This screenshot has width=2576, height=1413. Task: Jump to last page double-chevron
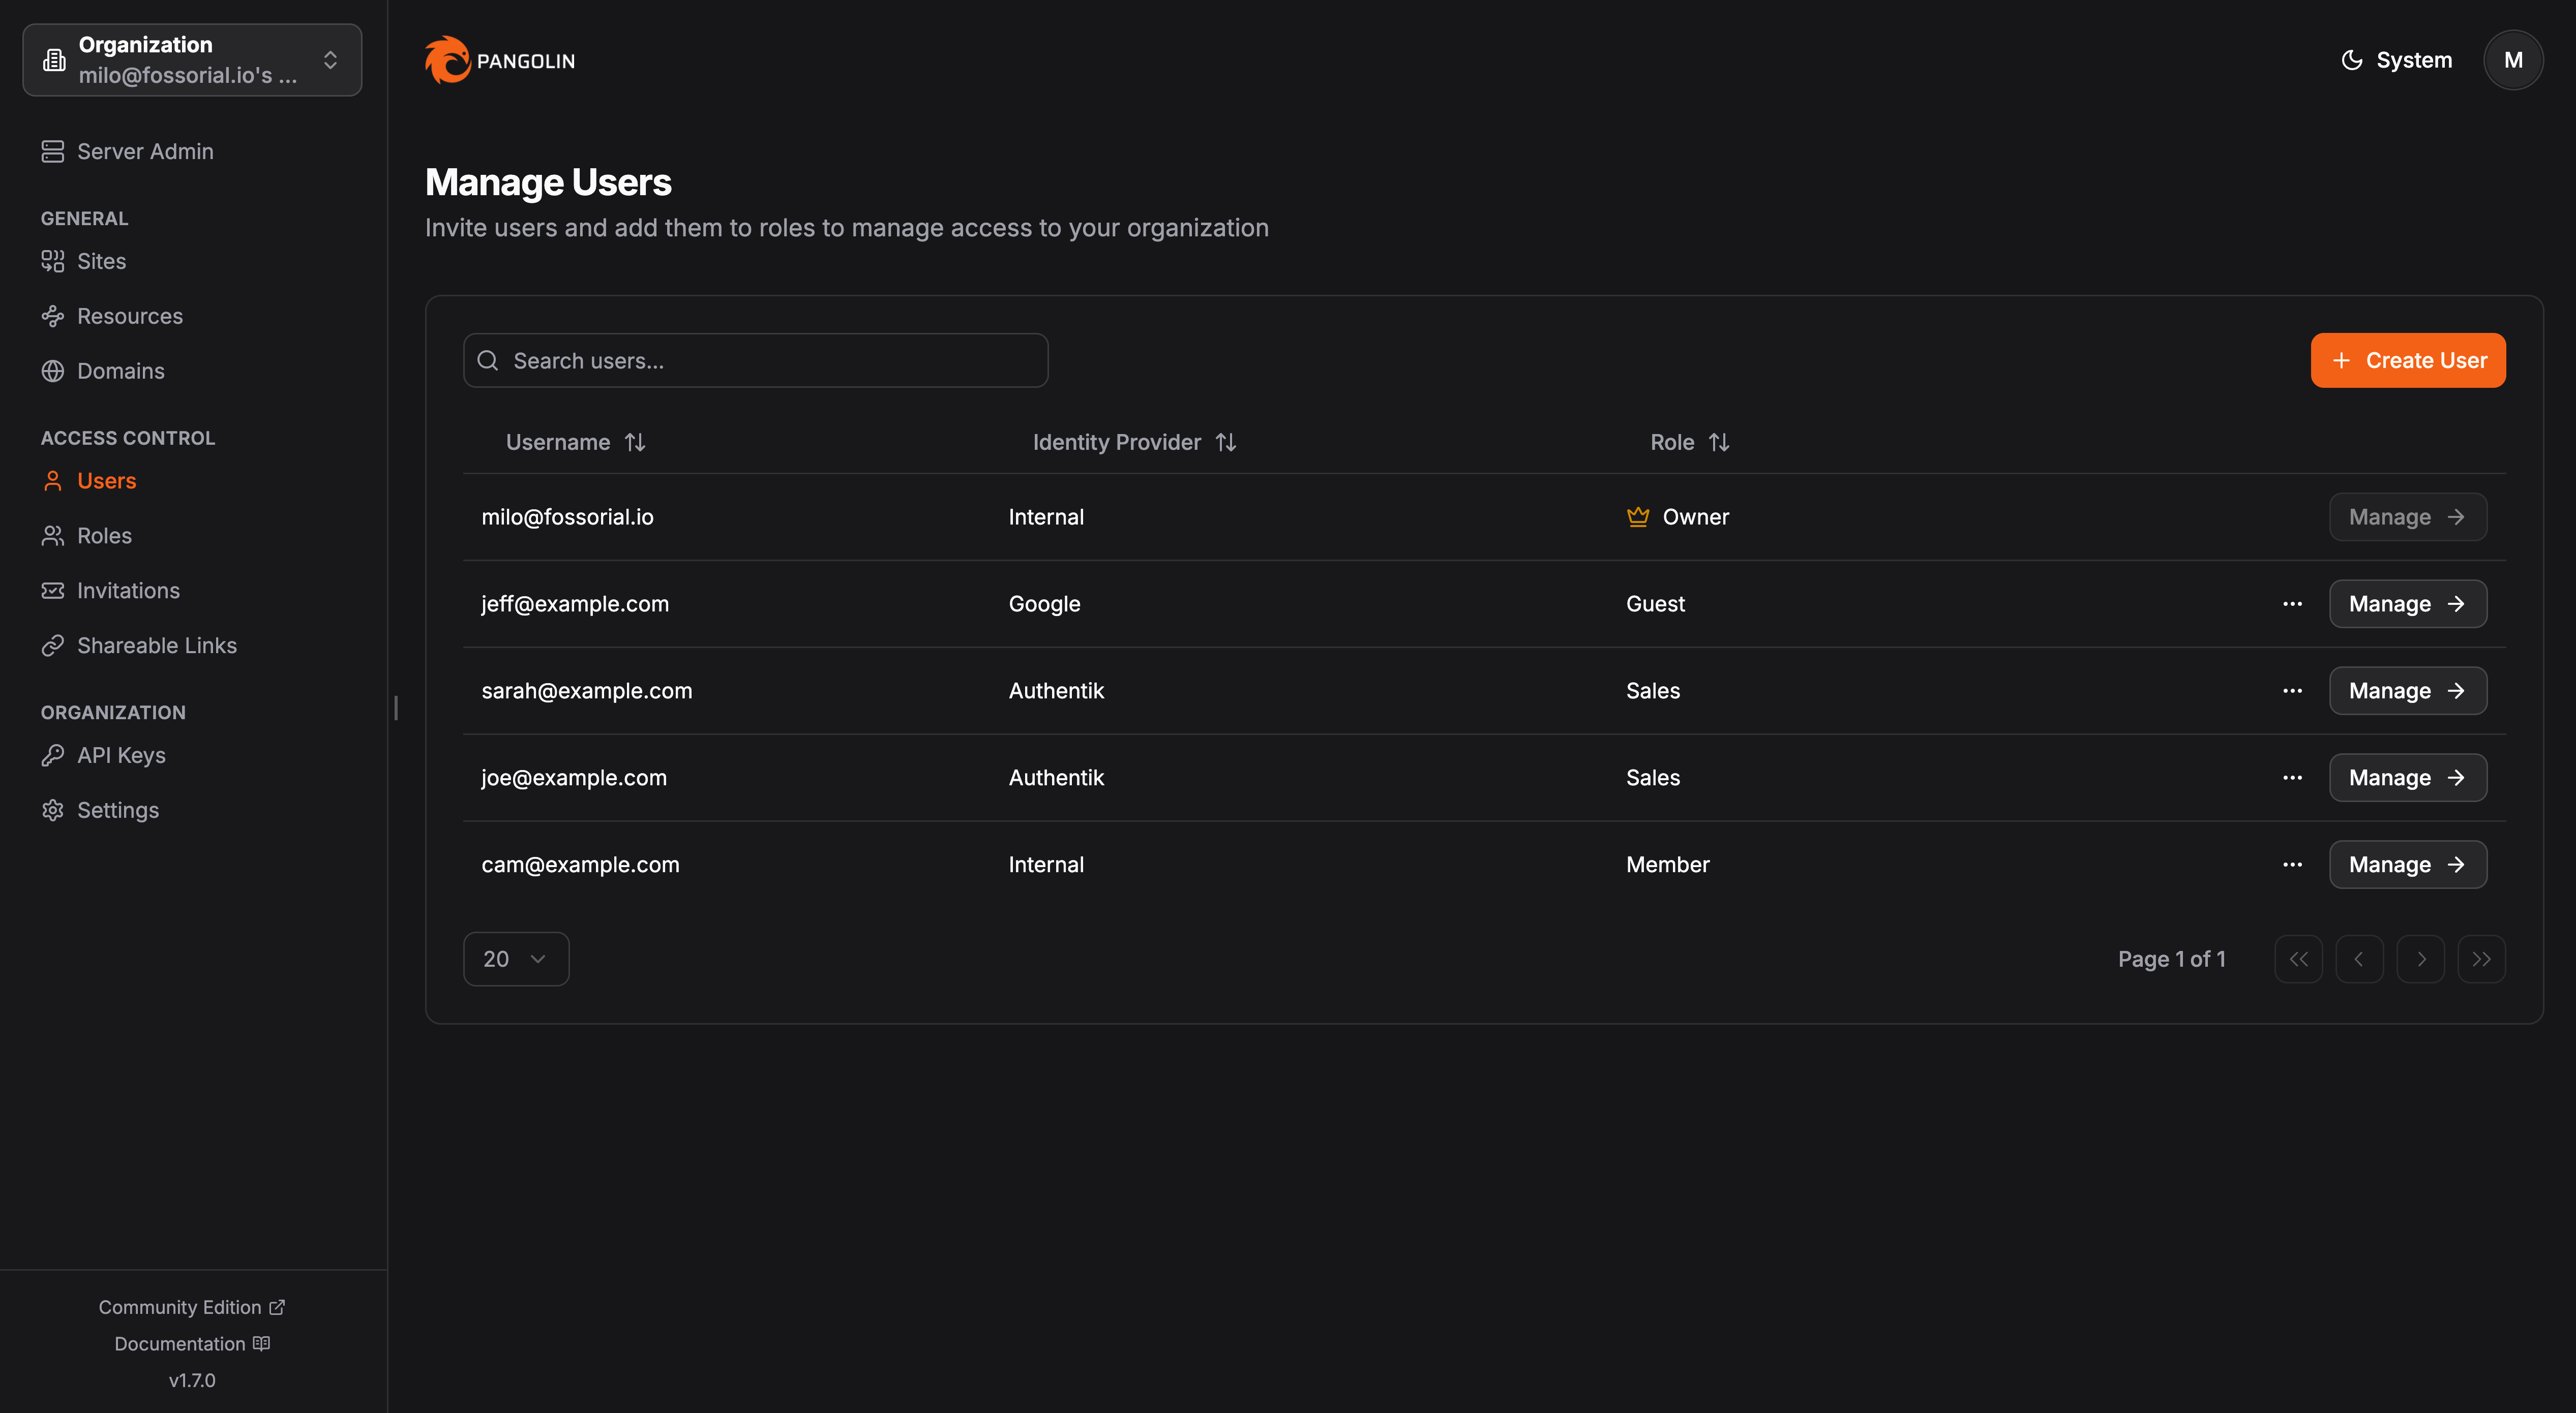2481,959
